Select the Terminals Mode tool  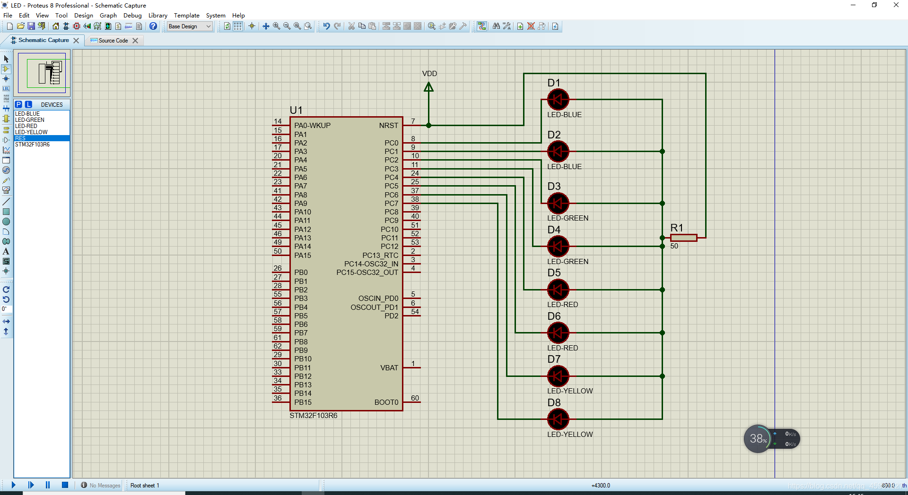click(x=6, y=130)
